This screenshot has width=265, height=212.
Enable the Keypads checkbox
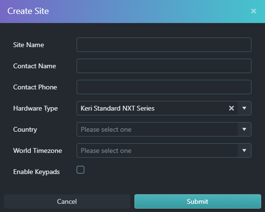(80, 170)
